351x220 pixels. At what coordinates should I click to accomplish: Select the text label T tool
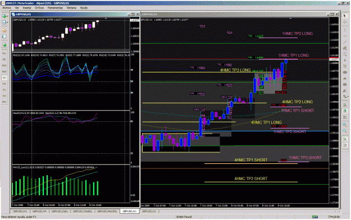tap(345, 66)
